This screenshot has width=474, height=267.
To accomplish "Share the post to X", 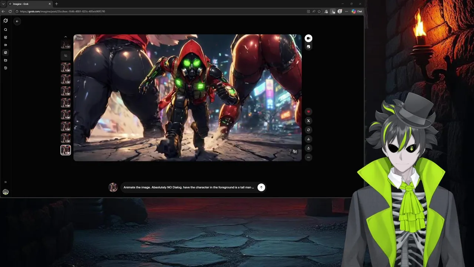I will point(308,121).
